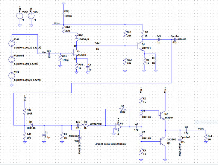Select resistor R3 1k
Image resolution: width=218 pixels, height=165 pixels.
click(85, 125)
